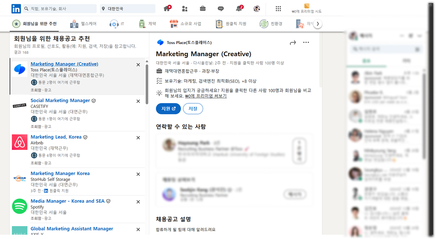Dismiss the Social Marketing Manager listing
The image size is (436, 239).
pyautogui.click(x=138, y=101)
